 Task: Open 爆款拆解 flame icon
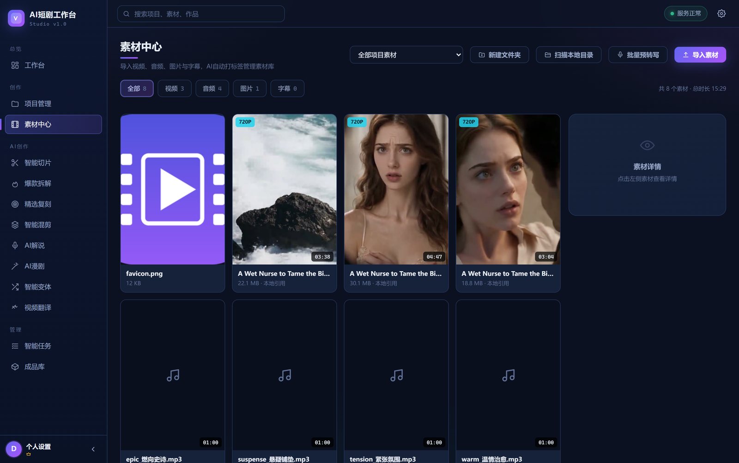(x=15, y=183)
